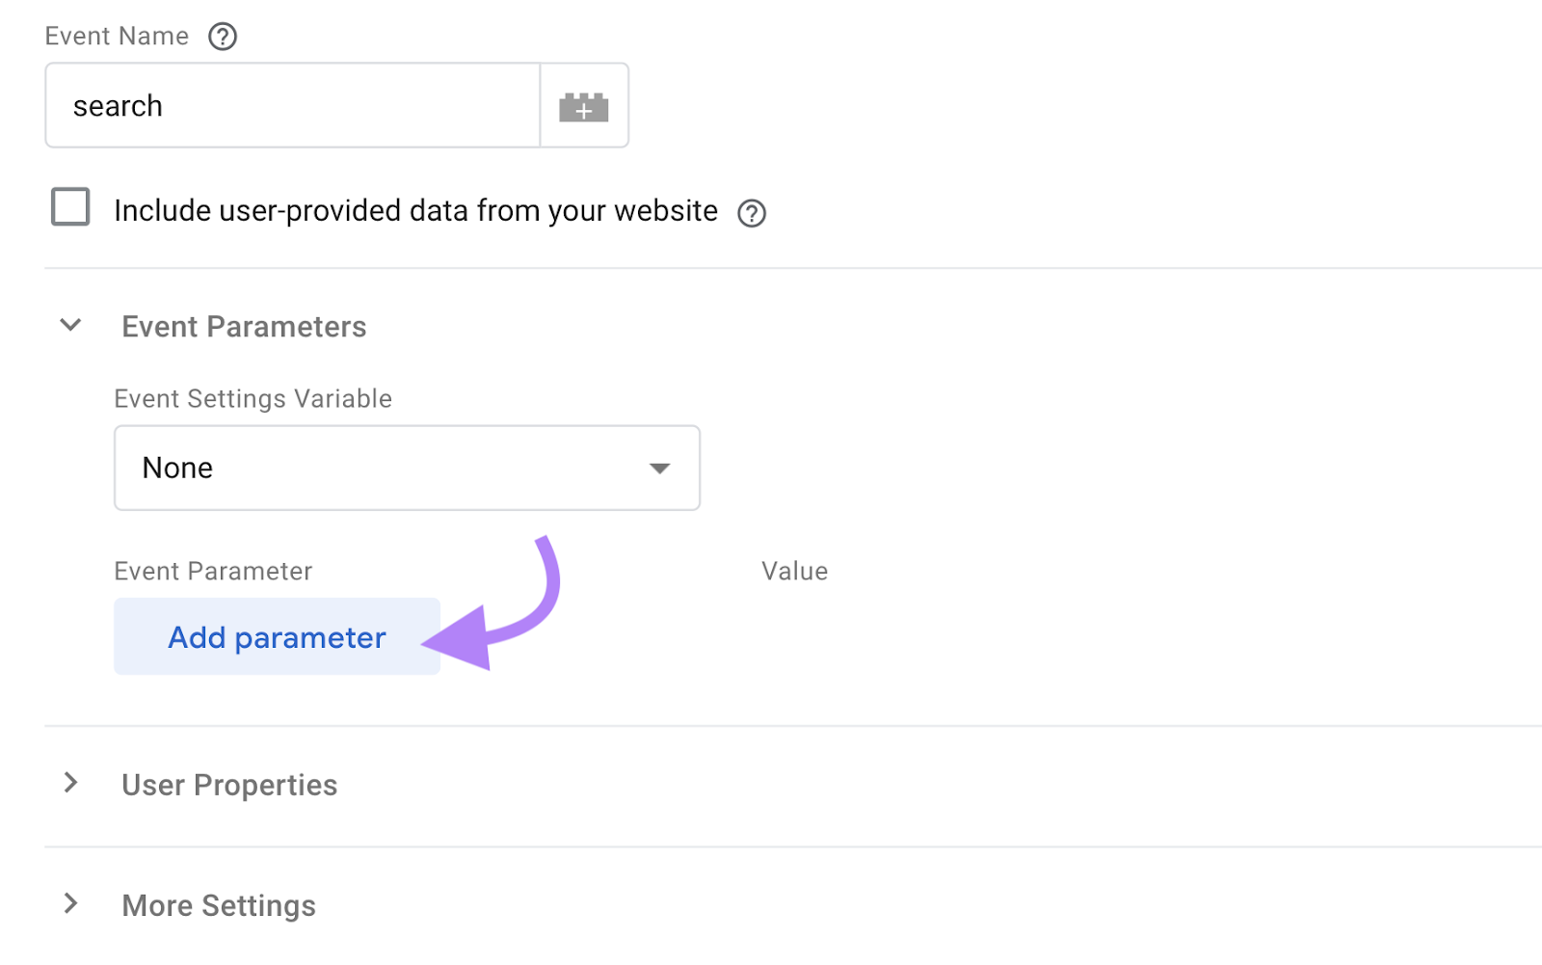The image size is (1542, 965).
Task: Click the dropdown arrow inside the None selector
Action: [x=659, y=468]
